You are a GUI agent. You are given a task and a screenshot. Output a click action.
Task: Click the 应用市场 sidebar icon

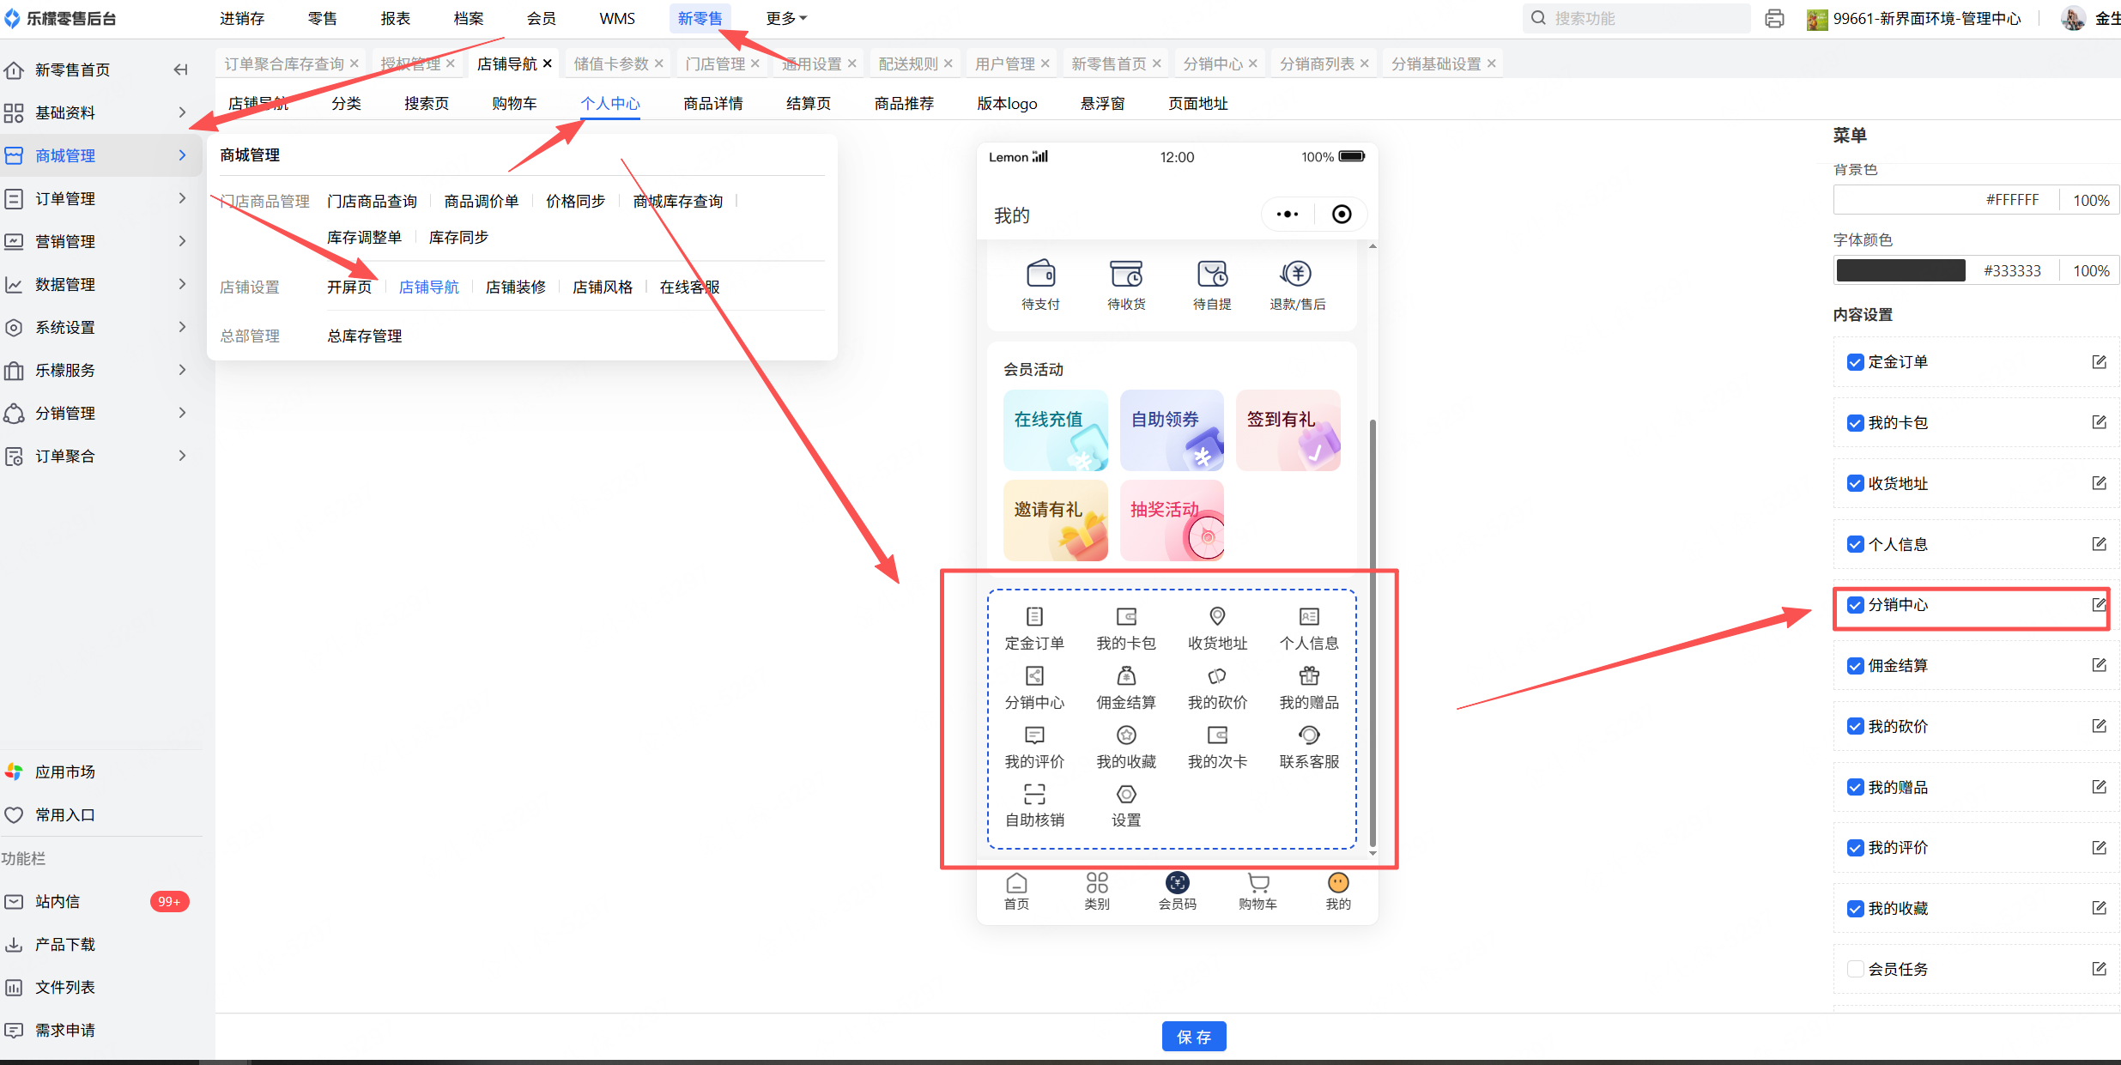coord(15,772)
